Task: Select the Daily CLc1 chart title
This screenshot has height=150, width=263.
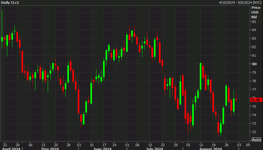Action: click(10, 3)
